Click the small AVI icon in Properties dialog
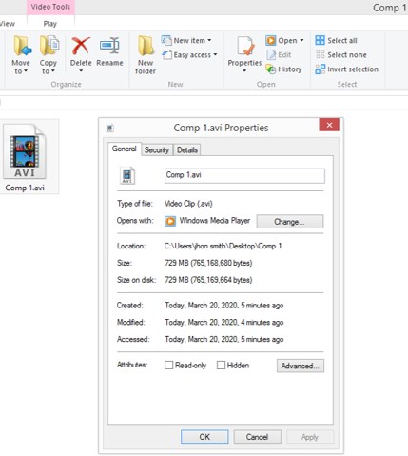 point(127,175)
